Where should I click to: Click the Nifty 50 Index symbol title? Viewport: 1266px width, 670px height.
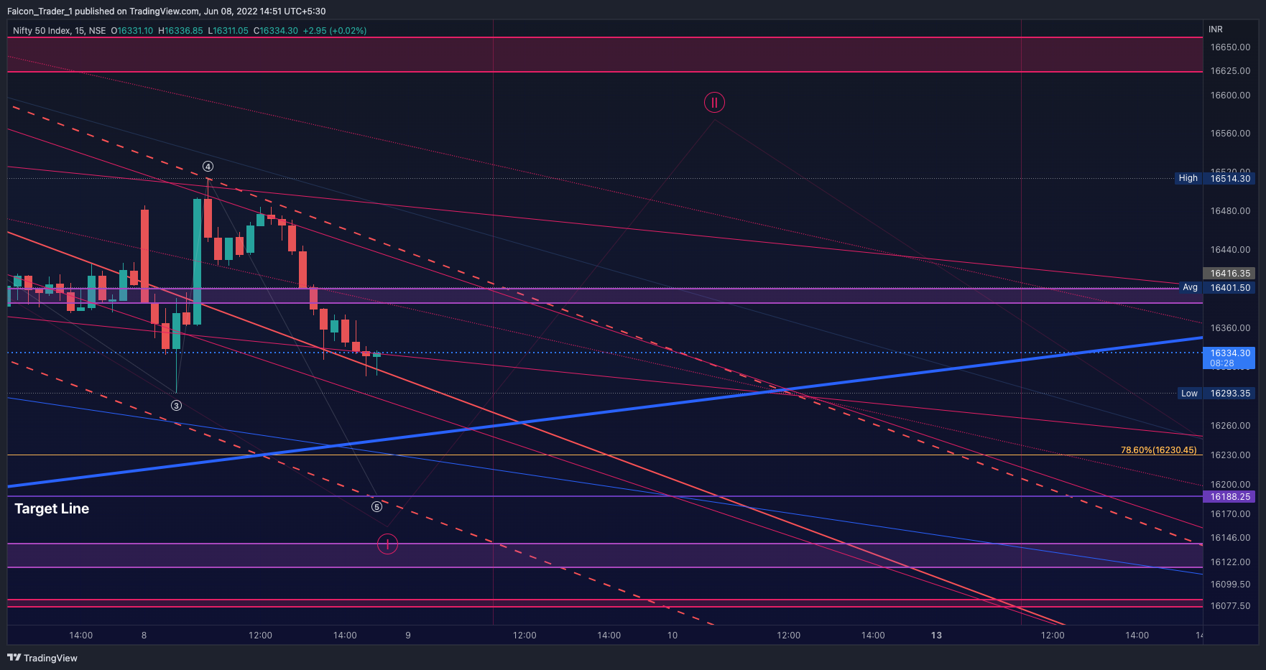coord(59,31)
